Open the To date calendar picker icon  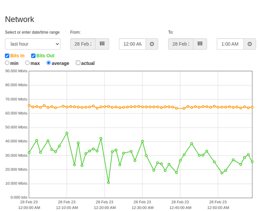(200, 44)
